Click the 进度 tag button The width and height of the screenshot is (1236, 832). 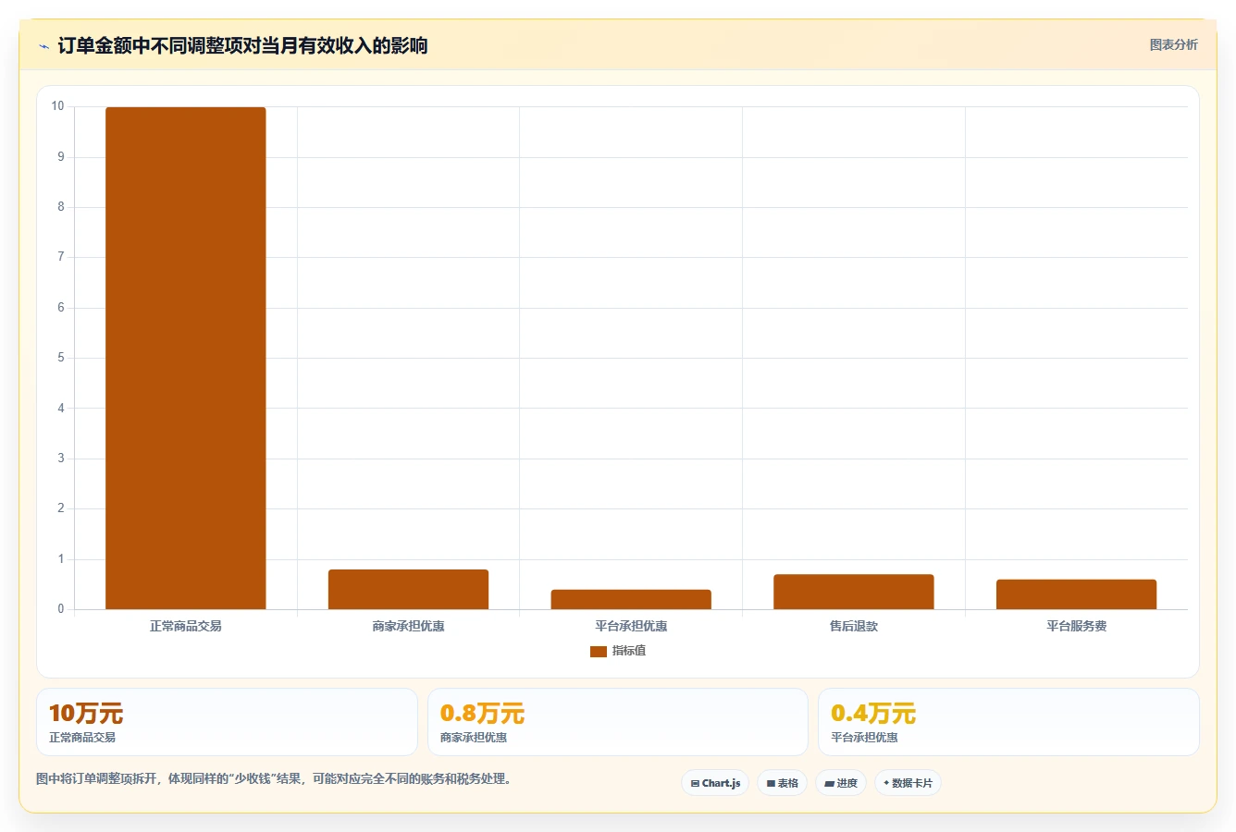[840, 783]
